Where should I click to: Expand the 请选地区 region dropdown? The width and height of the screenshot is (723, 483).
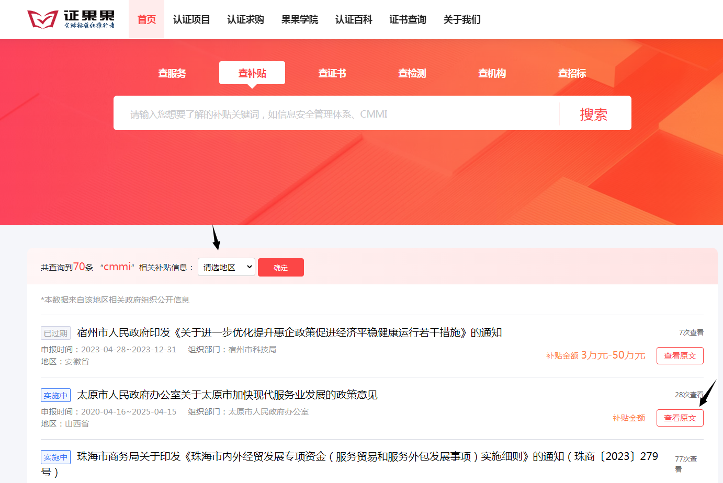pos(227,267)
